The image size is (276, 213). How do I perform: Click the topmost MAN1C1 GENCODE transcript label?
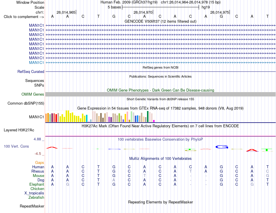coord(36,25)
